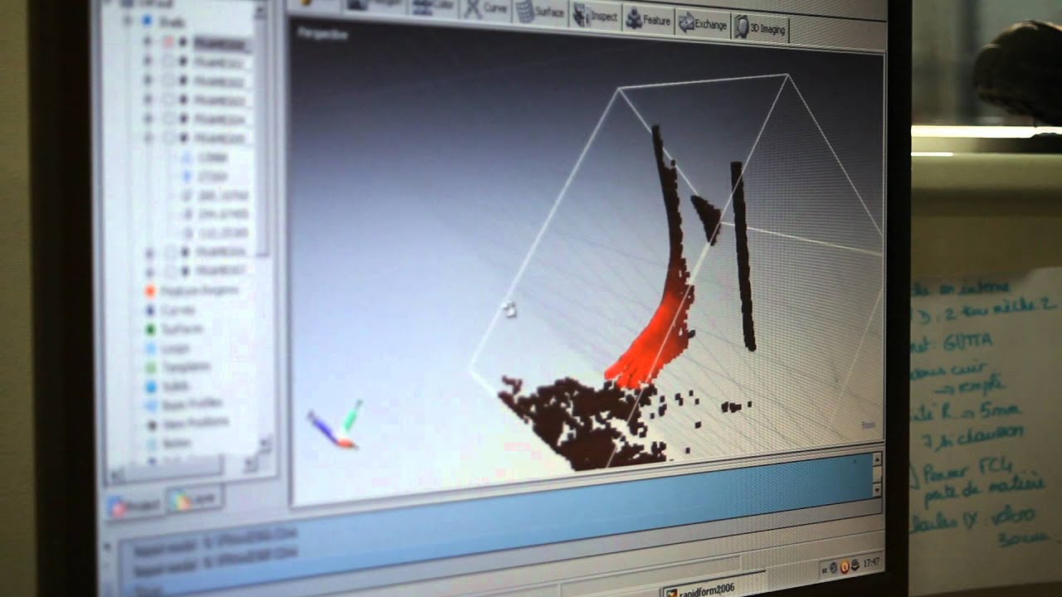Switch to the Layer panel tab

click(195, 498)
